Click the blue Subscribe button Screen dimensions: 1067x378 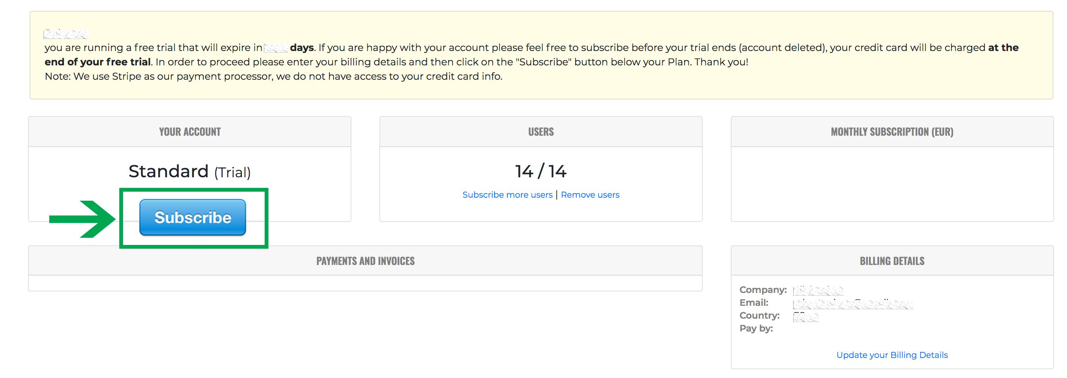193,217
